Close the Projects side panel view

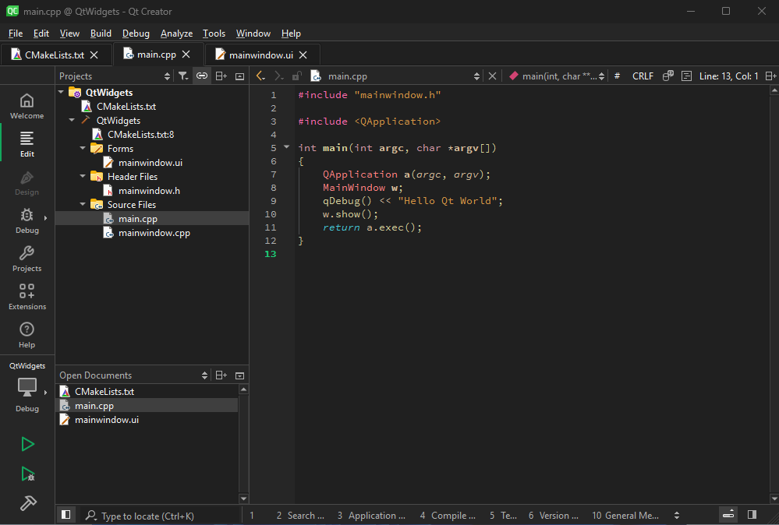[239, 76]
